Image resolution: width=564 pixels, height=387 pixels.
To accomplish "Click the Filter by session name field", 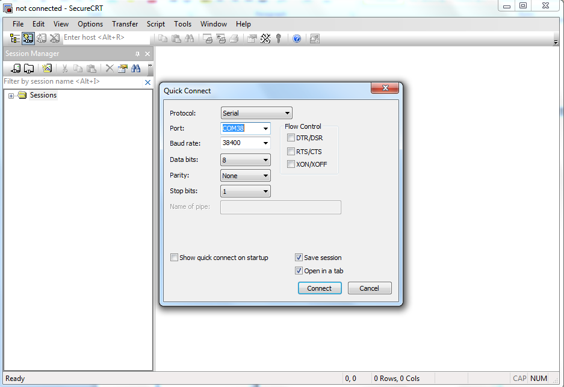I will (x=73, y=82).
